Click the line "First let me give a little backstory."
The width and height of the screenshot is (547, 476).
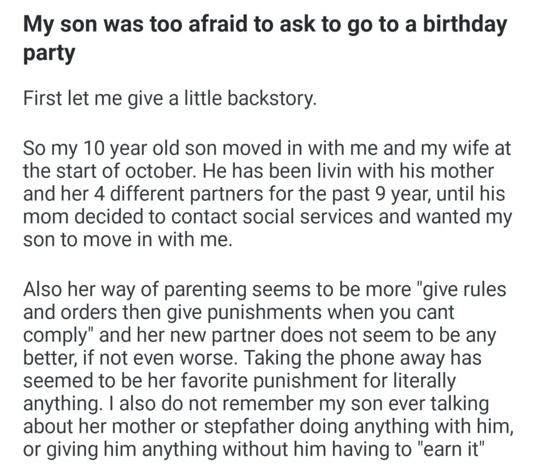pyautogui.click(x=170, y=99)
